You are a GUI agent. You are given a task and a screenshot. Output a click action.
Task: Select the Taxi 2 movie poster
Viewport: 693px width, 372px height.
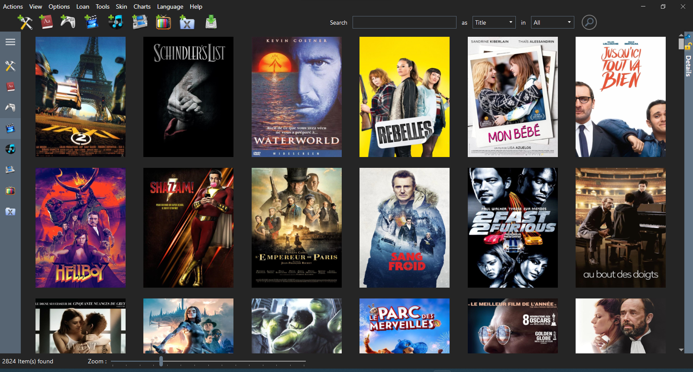[81, 97]
